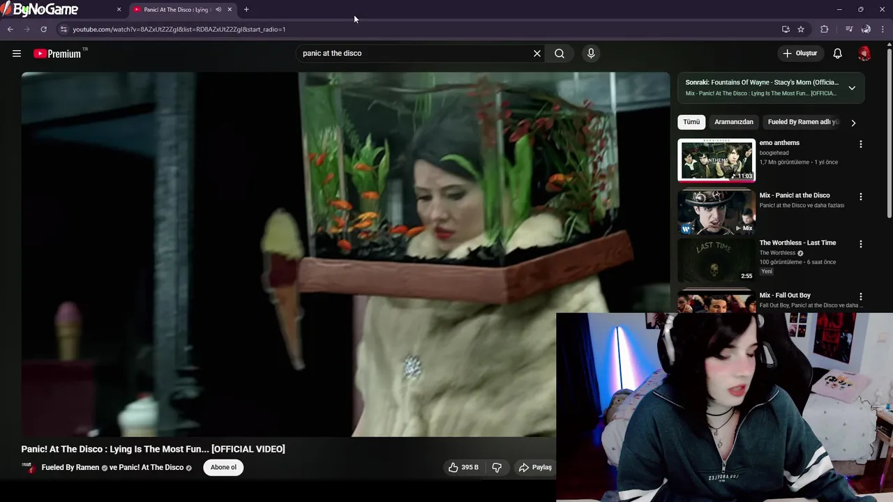Click the Oluştur create button
893x502 pixels.
[800, 53]
